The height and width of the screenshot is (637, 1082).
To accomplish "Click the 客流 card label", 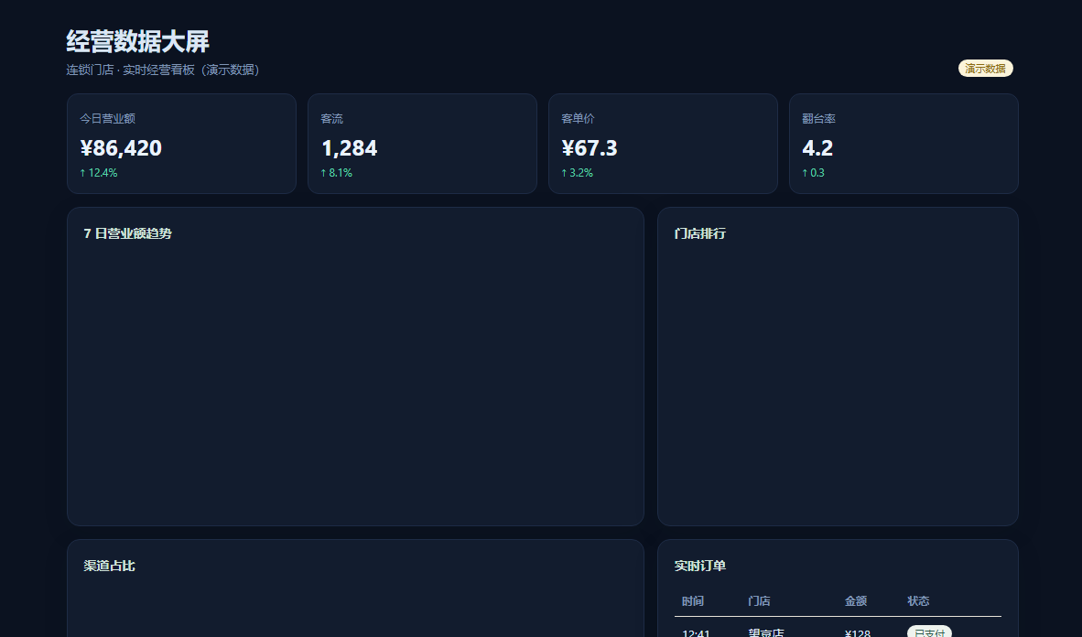I will pyautogui.click(x=332, y=119).
